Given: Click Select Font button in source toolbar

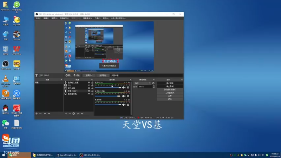Looking at the screenshot, I should click(x=89, y=75).
